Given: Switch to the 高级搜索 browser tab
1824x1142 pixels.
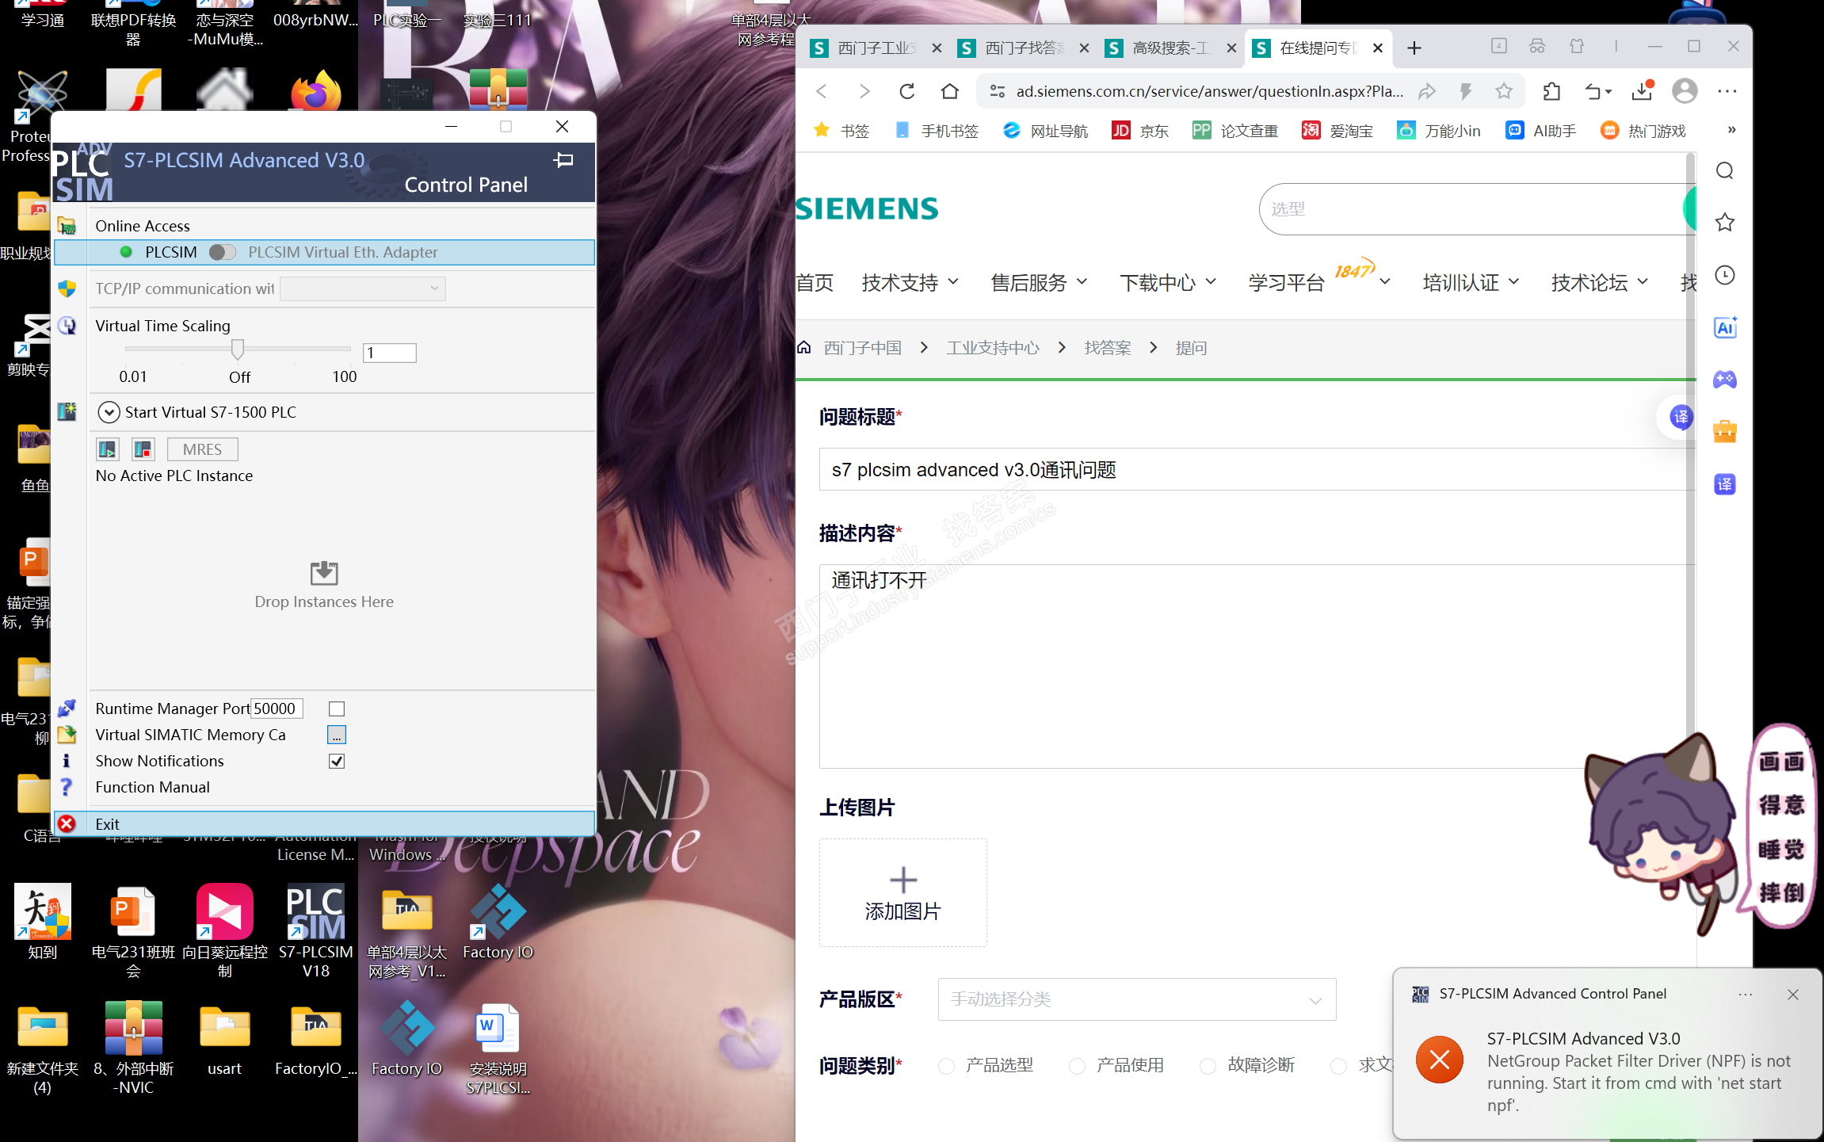Looking at the screenshot, I should coord(1169,48).
